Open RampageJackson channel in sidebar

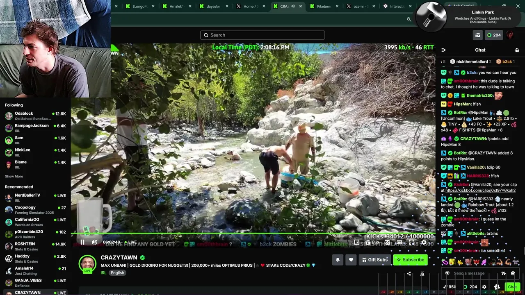tap(35, 128)
